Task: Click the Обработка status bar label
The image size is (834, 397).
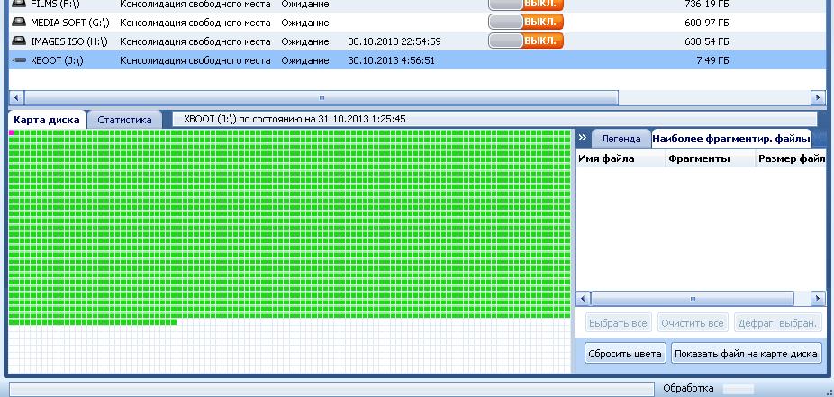Action: [x=688, y=389]
